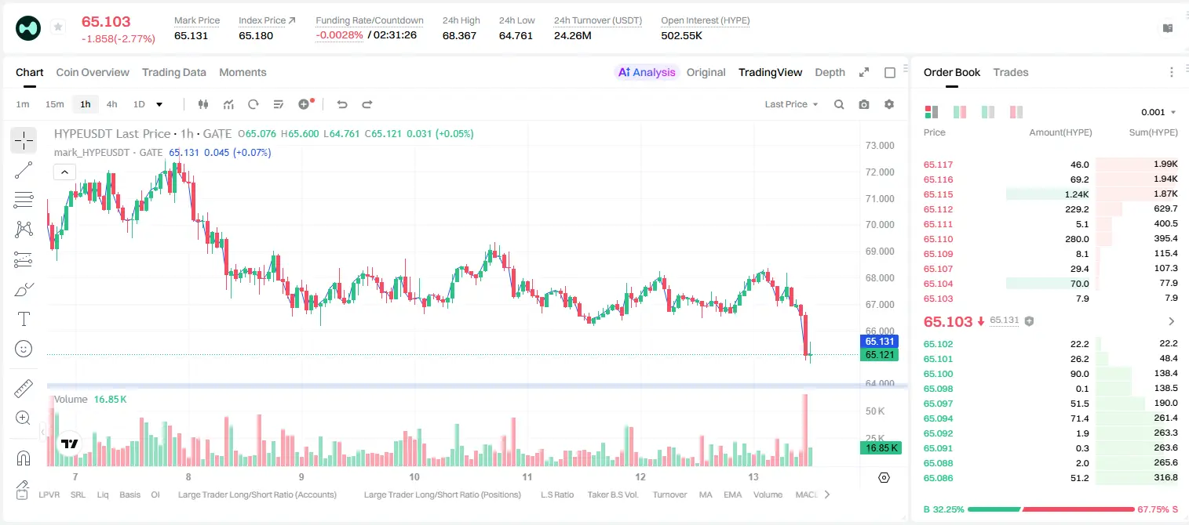
Task: Select the ruler measure tool
Action: click(24, 389)
